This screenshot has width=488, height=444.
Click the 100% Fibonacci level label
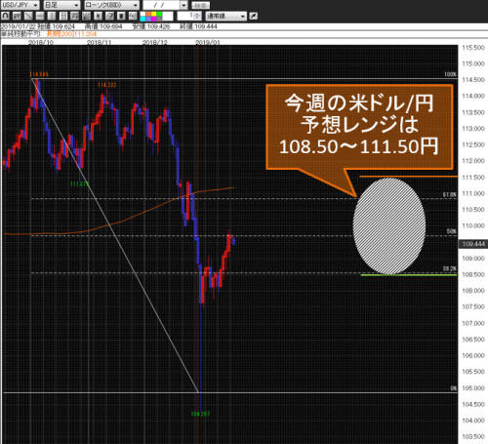pyautogui.click(x=450, y=74)
